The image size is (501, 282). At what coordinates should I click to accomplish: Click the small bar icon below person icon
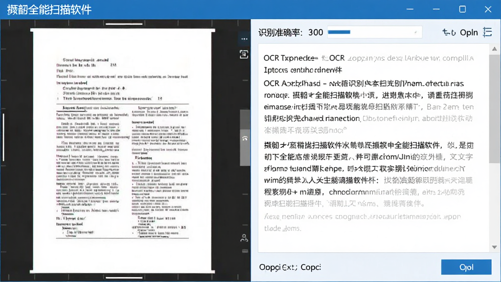click(245, 251)
